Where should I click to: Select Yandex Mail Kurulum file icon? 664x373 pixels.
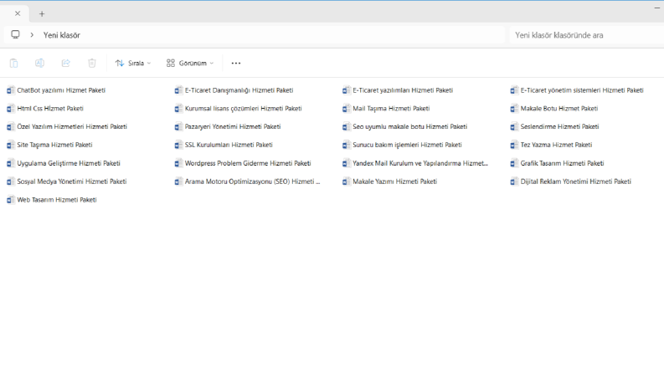347,163
